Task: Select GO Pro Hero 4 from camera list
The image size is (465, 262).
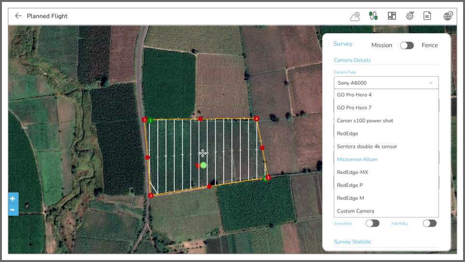Action: pyautogui.click(x=354, y=95)
